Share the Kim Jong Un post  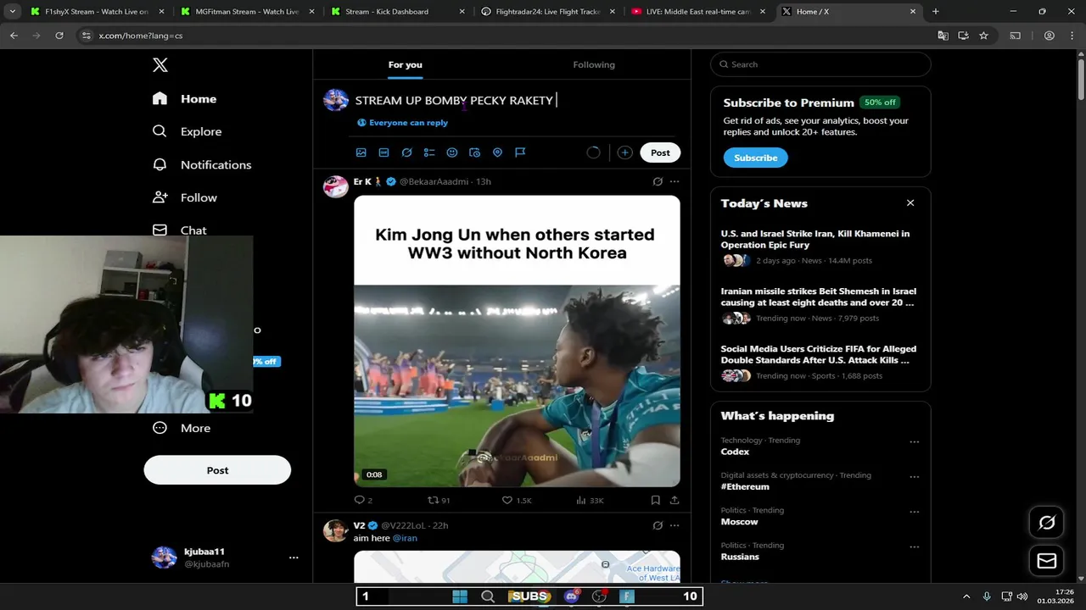click(x=675, y=501)
